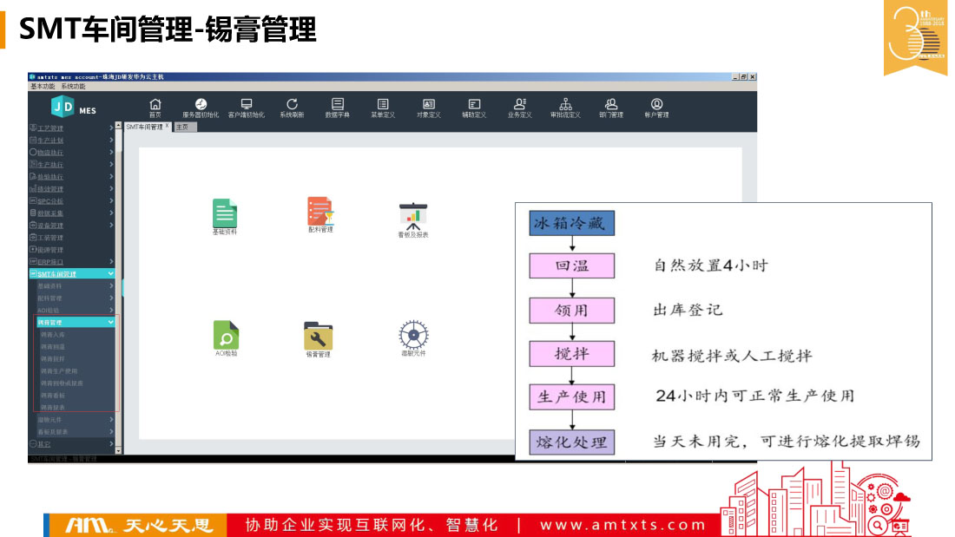Close the SMT车间管理 tab

pyautogui.click(x=167, y=127)
